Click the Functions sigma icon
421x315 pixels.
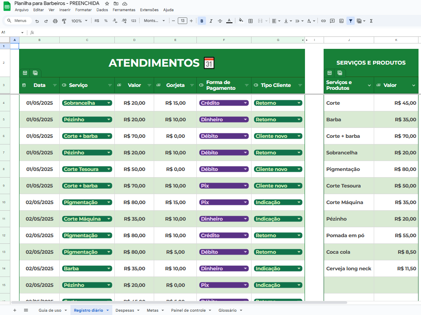(x=371, y=21)
